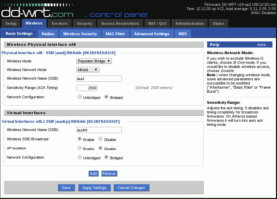Click the dd-wrt.com logo
This screenshot has height=199, width=277.
point(37,11)
